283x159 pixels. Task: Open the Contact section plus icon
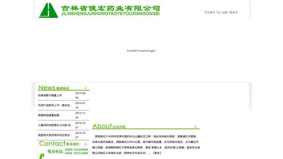(x=85, y=144)
